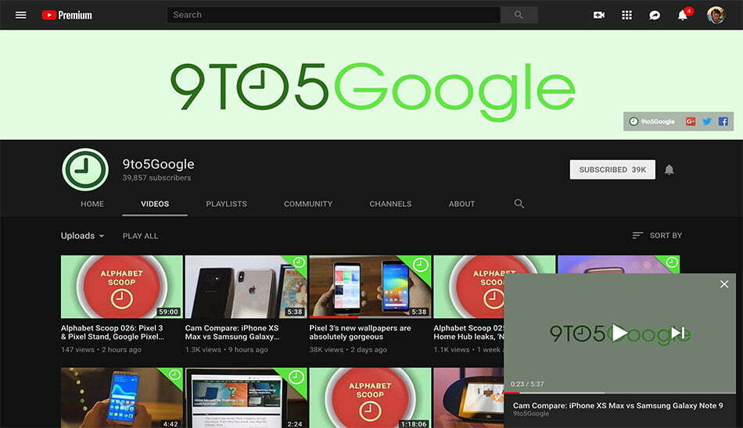
Task: Click '38K views • 2 days ago' text
Action: 348,349
